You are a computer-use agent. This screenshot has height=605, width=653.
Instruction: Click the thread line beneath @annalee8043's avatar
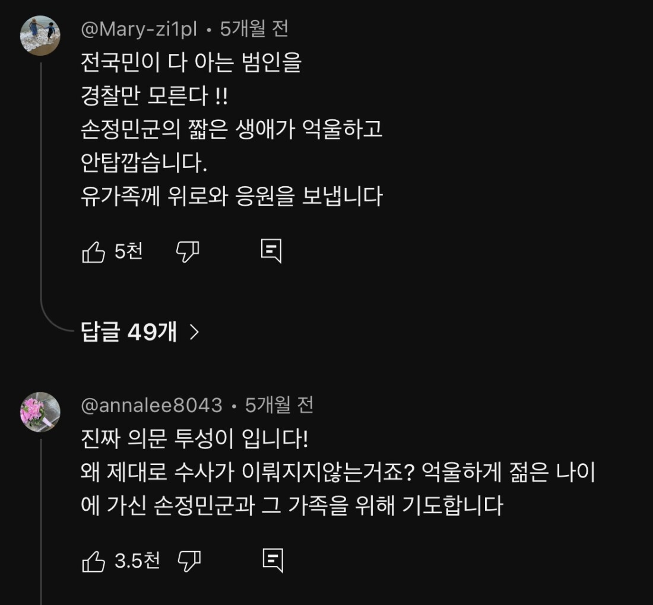(41, 522)
